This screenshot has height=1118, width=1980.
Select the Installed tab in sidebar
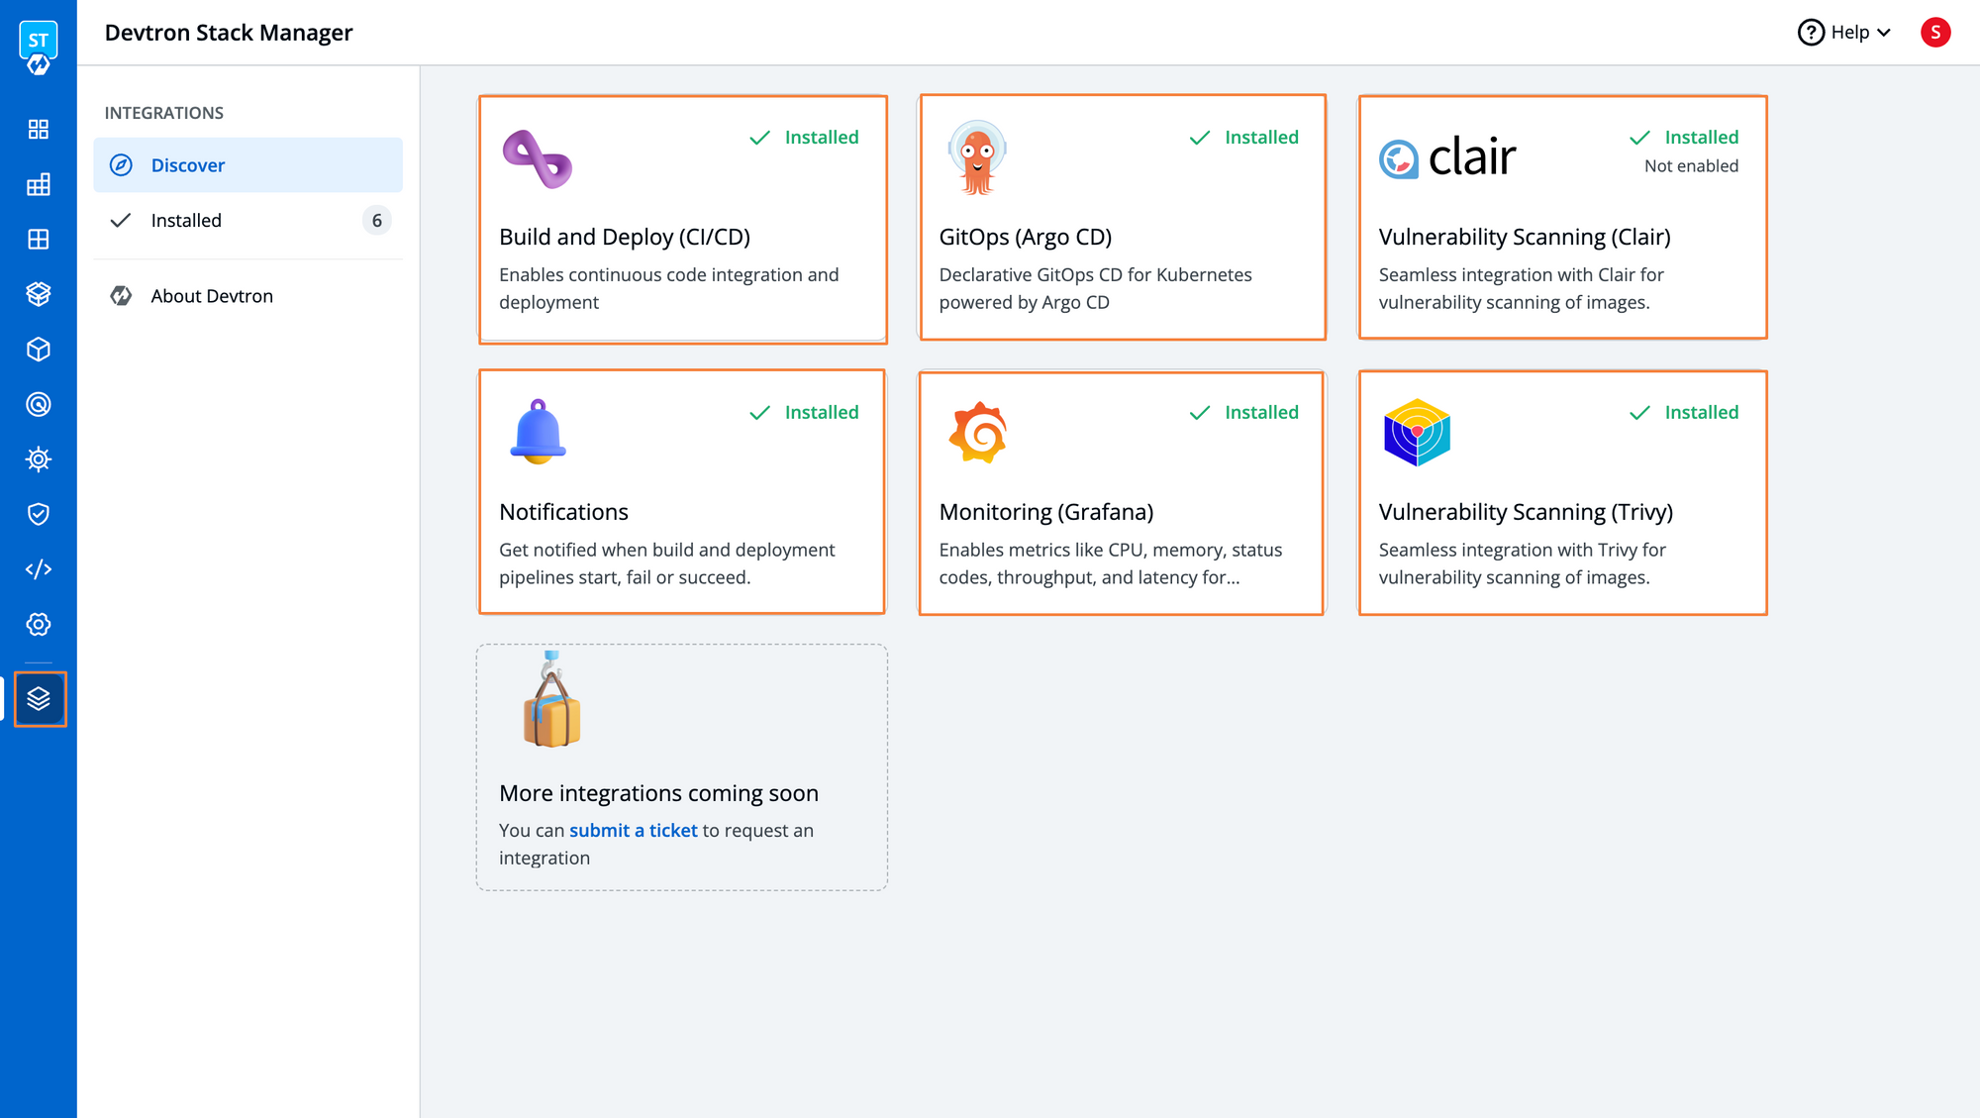tap(247, 221)
